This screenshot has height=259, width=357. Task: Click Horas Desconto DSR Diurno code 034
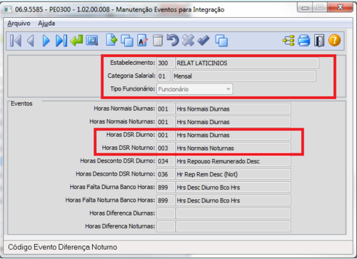(166, 161)
